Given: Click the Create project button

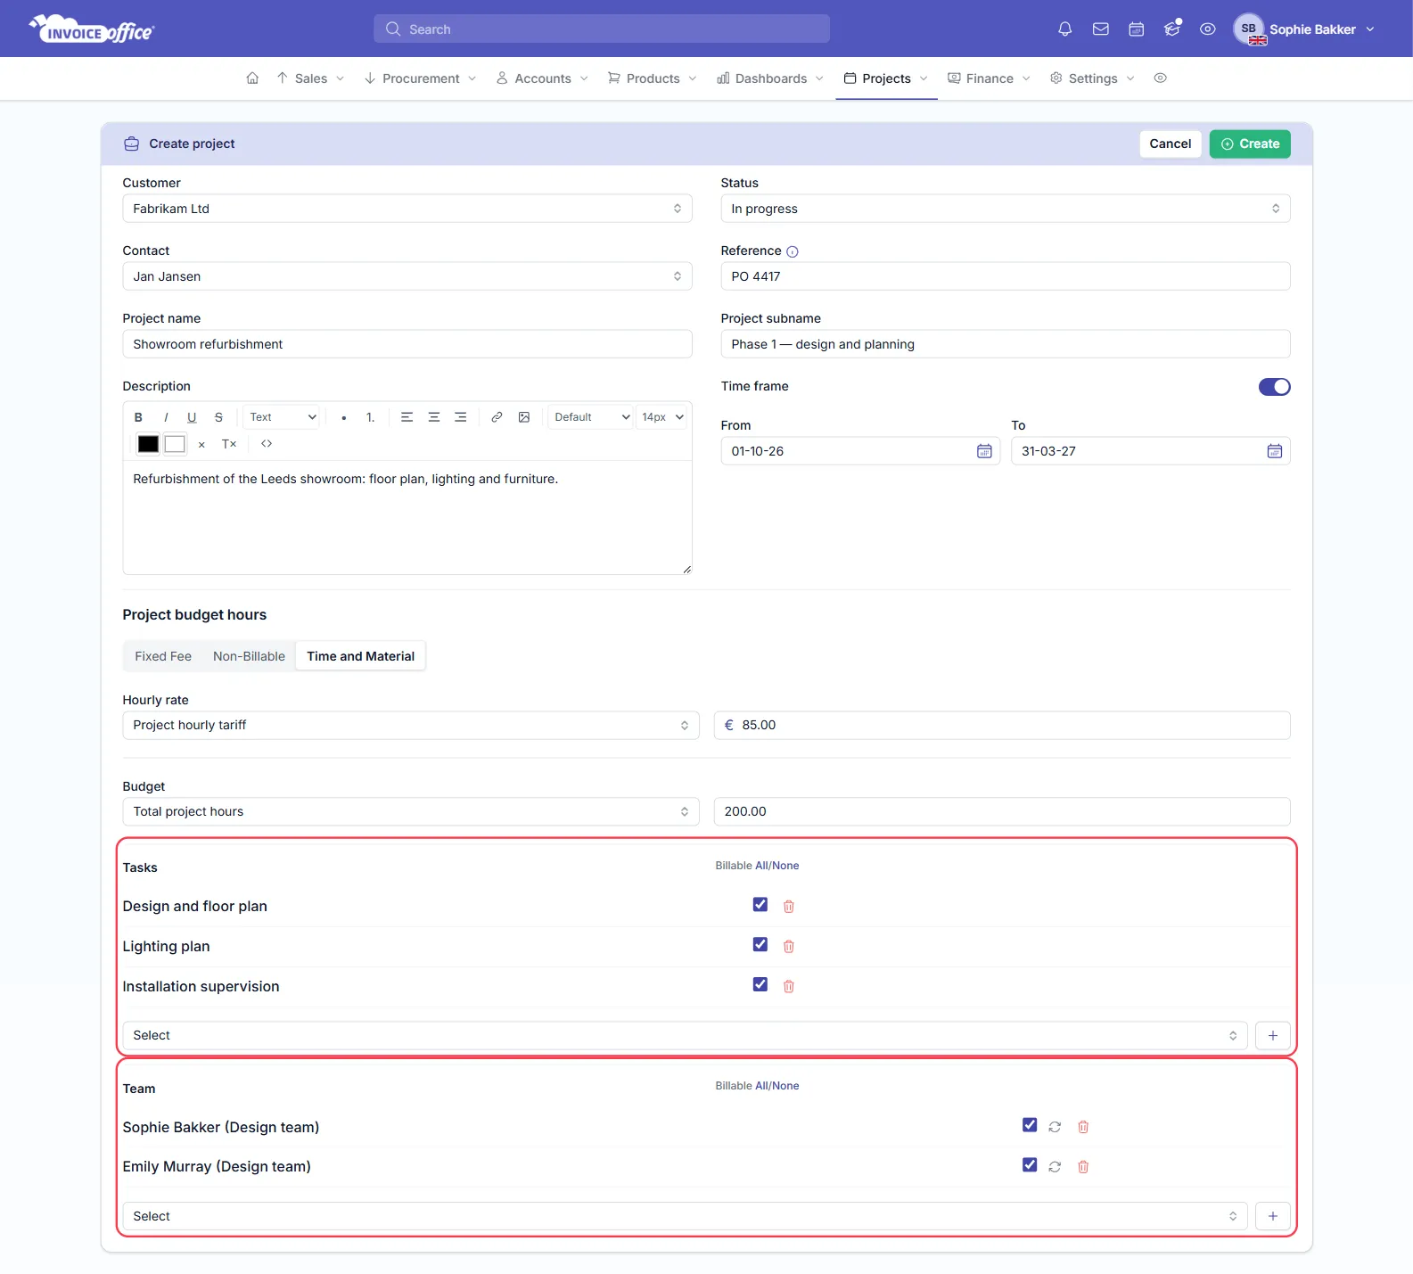Looking at the screenshot, I should coord(1250,144).
